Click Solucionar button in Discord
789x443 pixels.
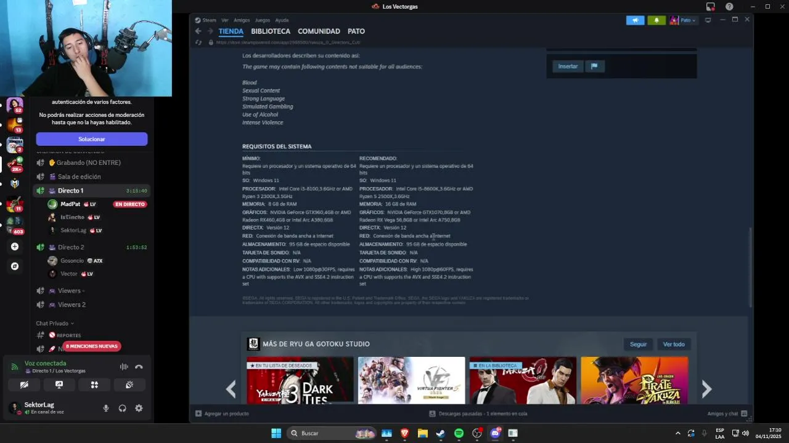[x=91, y=139]
